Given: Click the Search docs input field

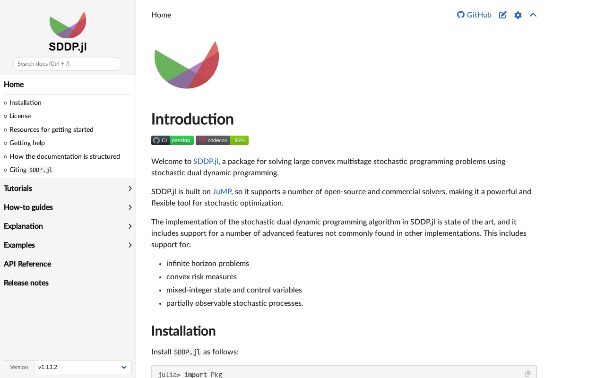Looking at the screenshot, I should [68, 64].
